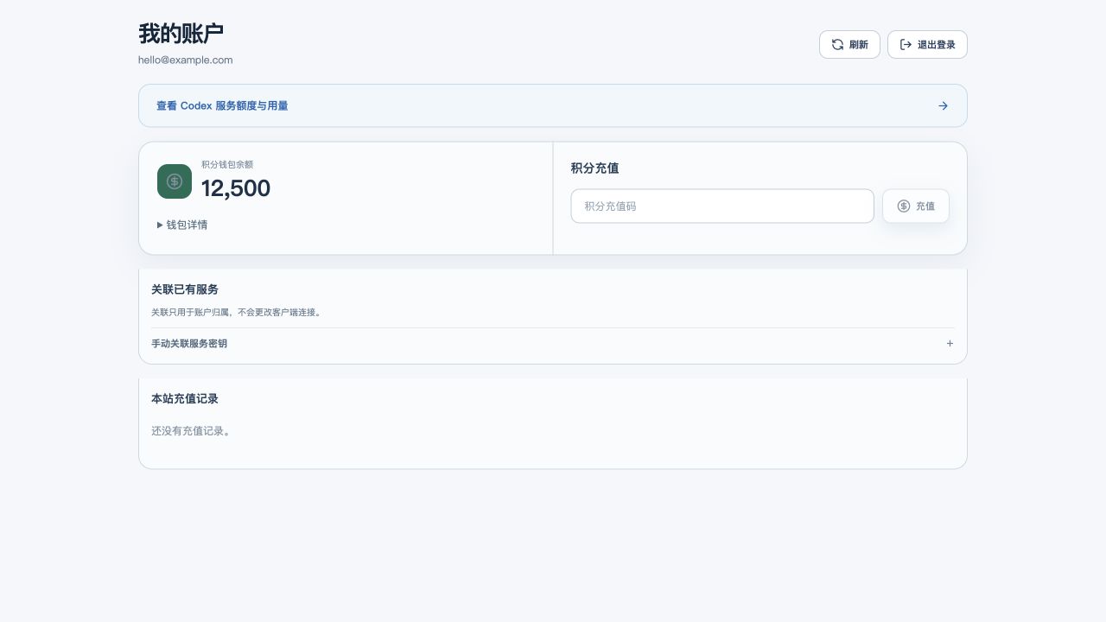Click the coin icon on the 充值 button
Screen dimensions: 1106x622
(904, 206)
